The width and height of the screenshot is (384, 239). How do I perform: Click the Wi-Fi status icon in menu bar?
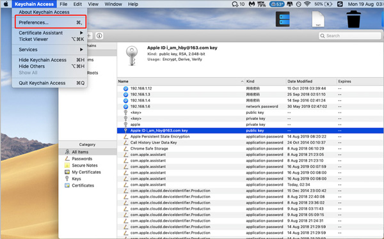[307, 4]
